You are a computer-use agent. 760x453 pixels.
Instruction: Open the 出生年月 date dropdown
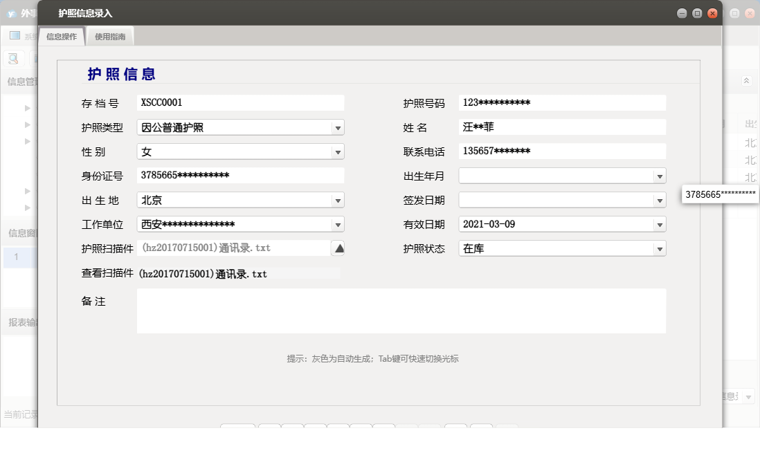659,175
